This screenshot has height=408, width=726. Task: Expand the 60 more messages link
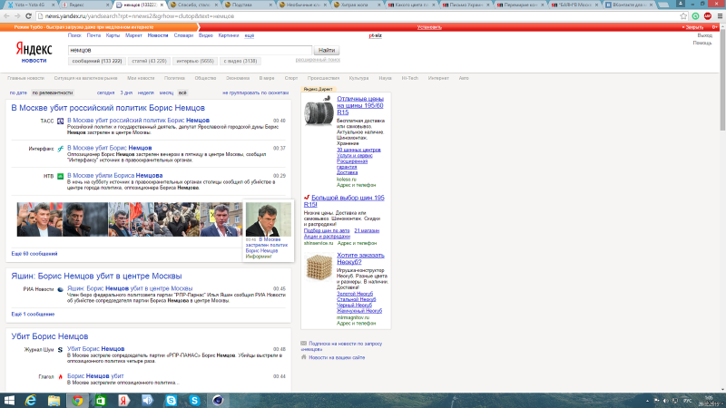[34, 254]
